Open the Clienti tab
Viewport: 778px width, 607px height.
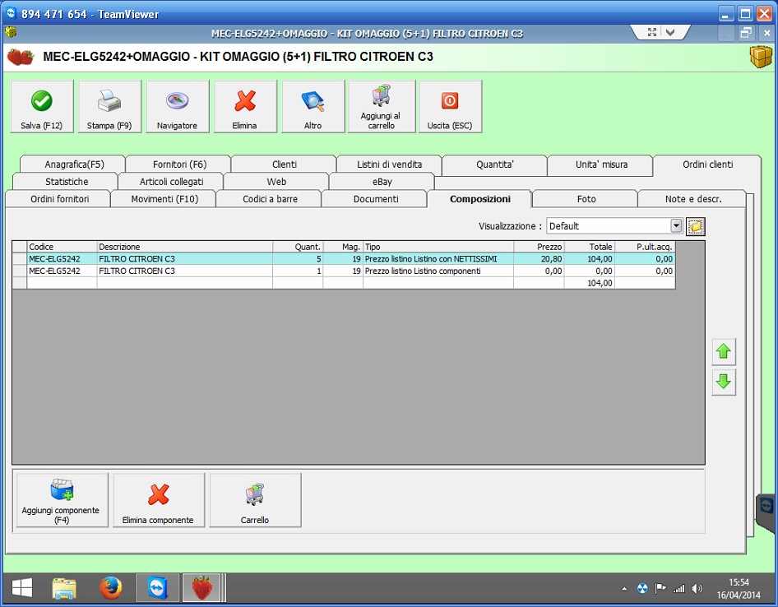[x=285, y=164]
